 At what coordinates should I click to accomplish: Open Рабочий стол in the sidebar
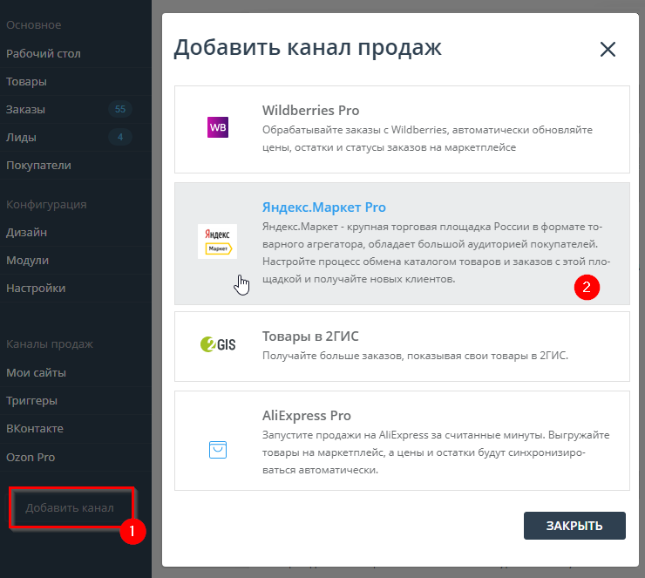tap(44, 54)
